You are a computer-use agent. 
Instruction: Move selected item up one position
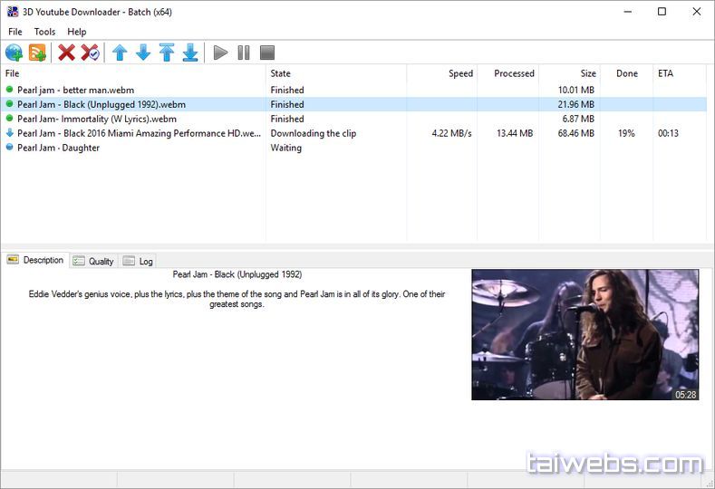click(120, 53)
